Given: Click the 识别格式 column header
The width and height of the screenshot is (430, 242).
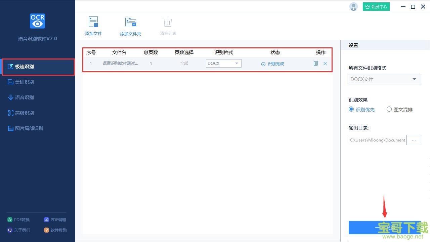Looking at the screenshot, I should [224, 52].
